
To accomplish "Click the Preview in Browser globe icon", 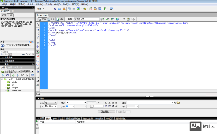I will [117, 19].
